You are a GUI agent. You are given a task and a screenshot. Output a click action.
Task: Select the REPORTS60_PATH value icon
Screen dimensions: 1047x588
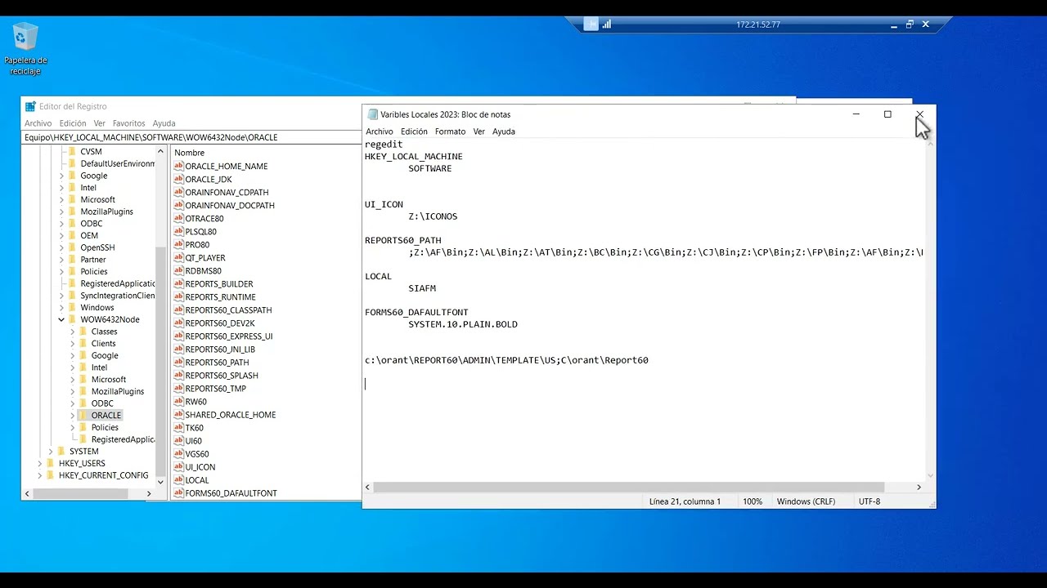pos(178,362)
